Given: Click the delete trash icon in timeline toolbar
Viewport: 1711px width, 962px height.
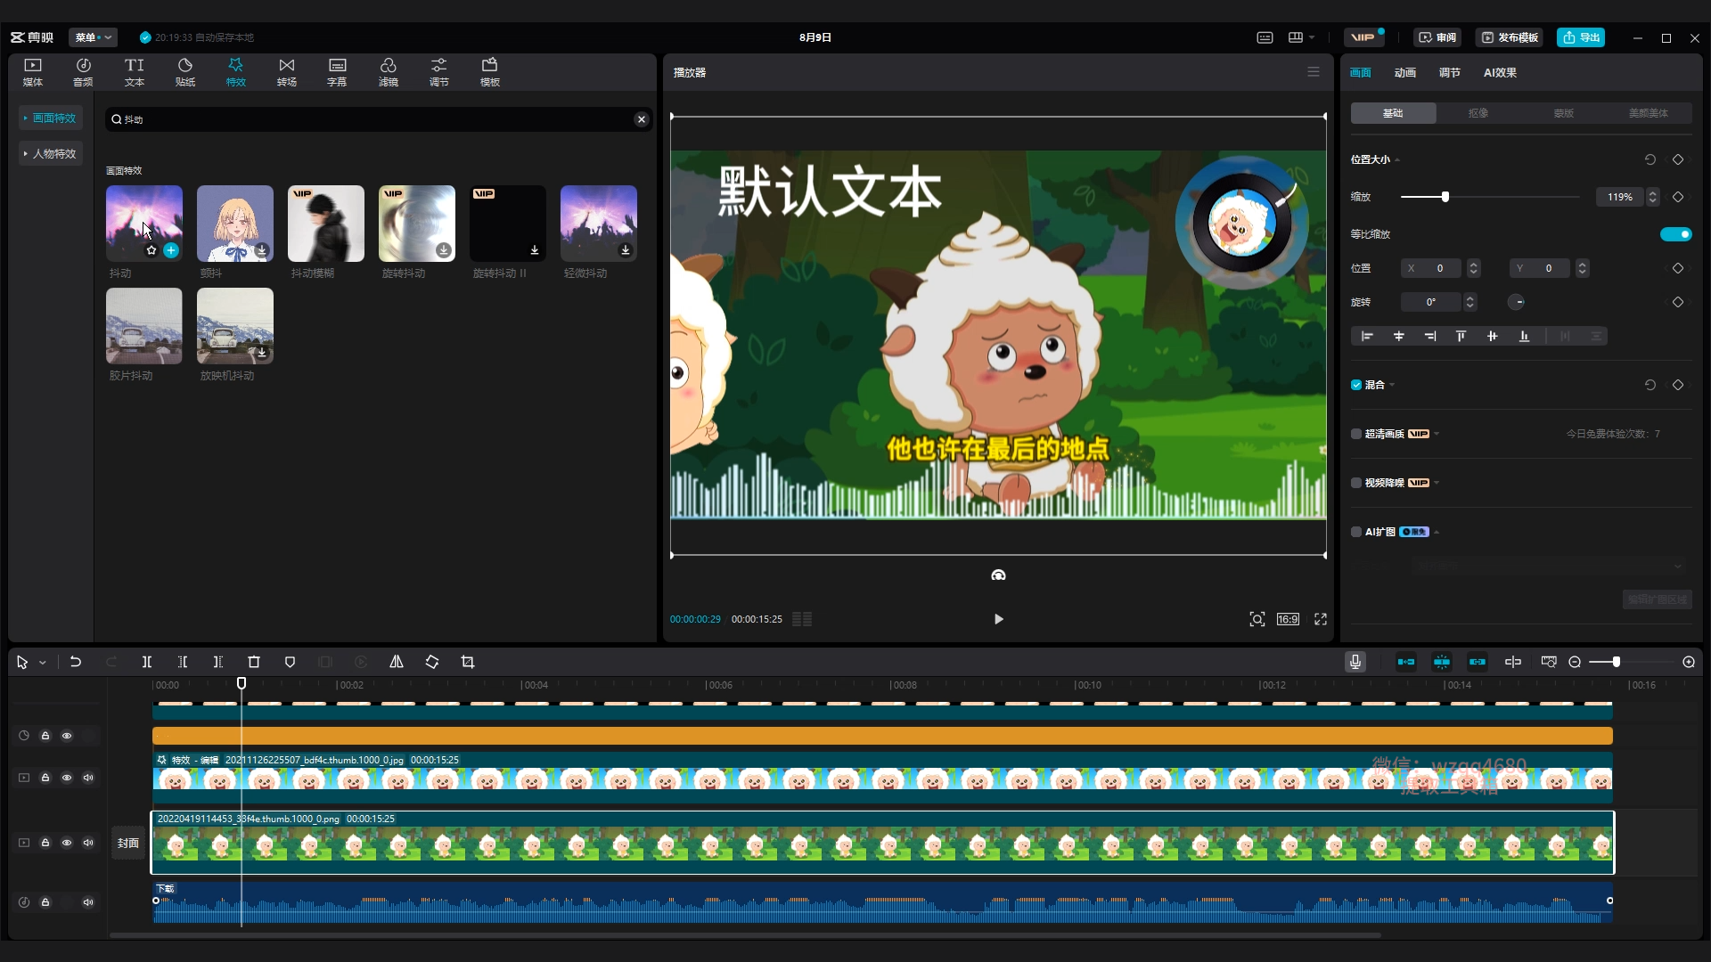Looking at the screenshot, I should click(254, 662).
